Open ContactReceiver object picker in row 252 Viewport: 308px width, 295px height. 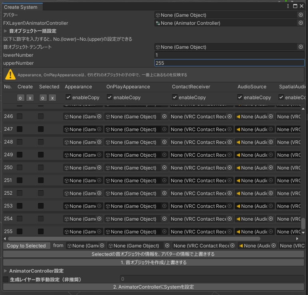click(x=230, y=193)
